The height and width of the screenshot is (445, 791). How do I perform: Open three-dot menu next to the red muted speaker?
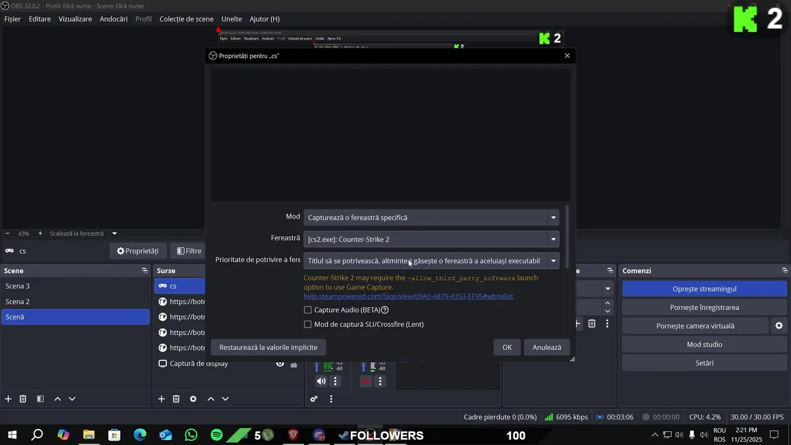click(381, 381)
